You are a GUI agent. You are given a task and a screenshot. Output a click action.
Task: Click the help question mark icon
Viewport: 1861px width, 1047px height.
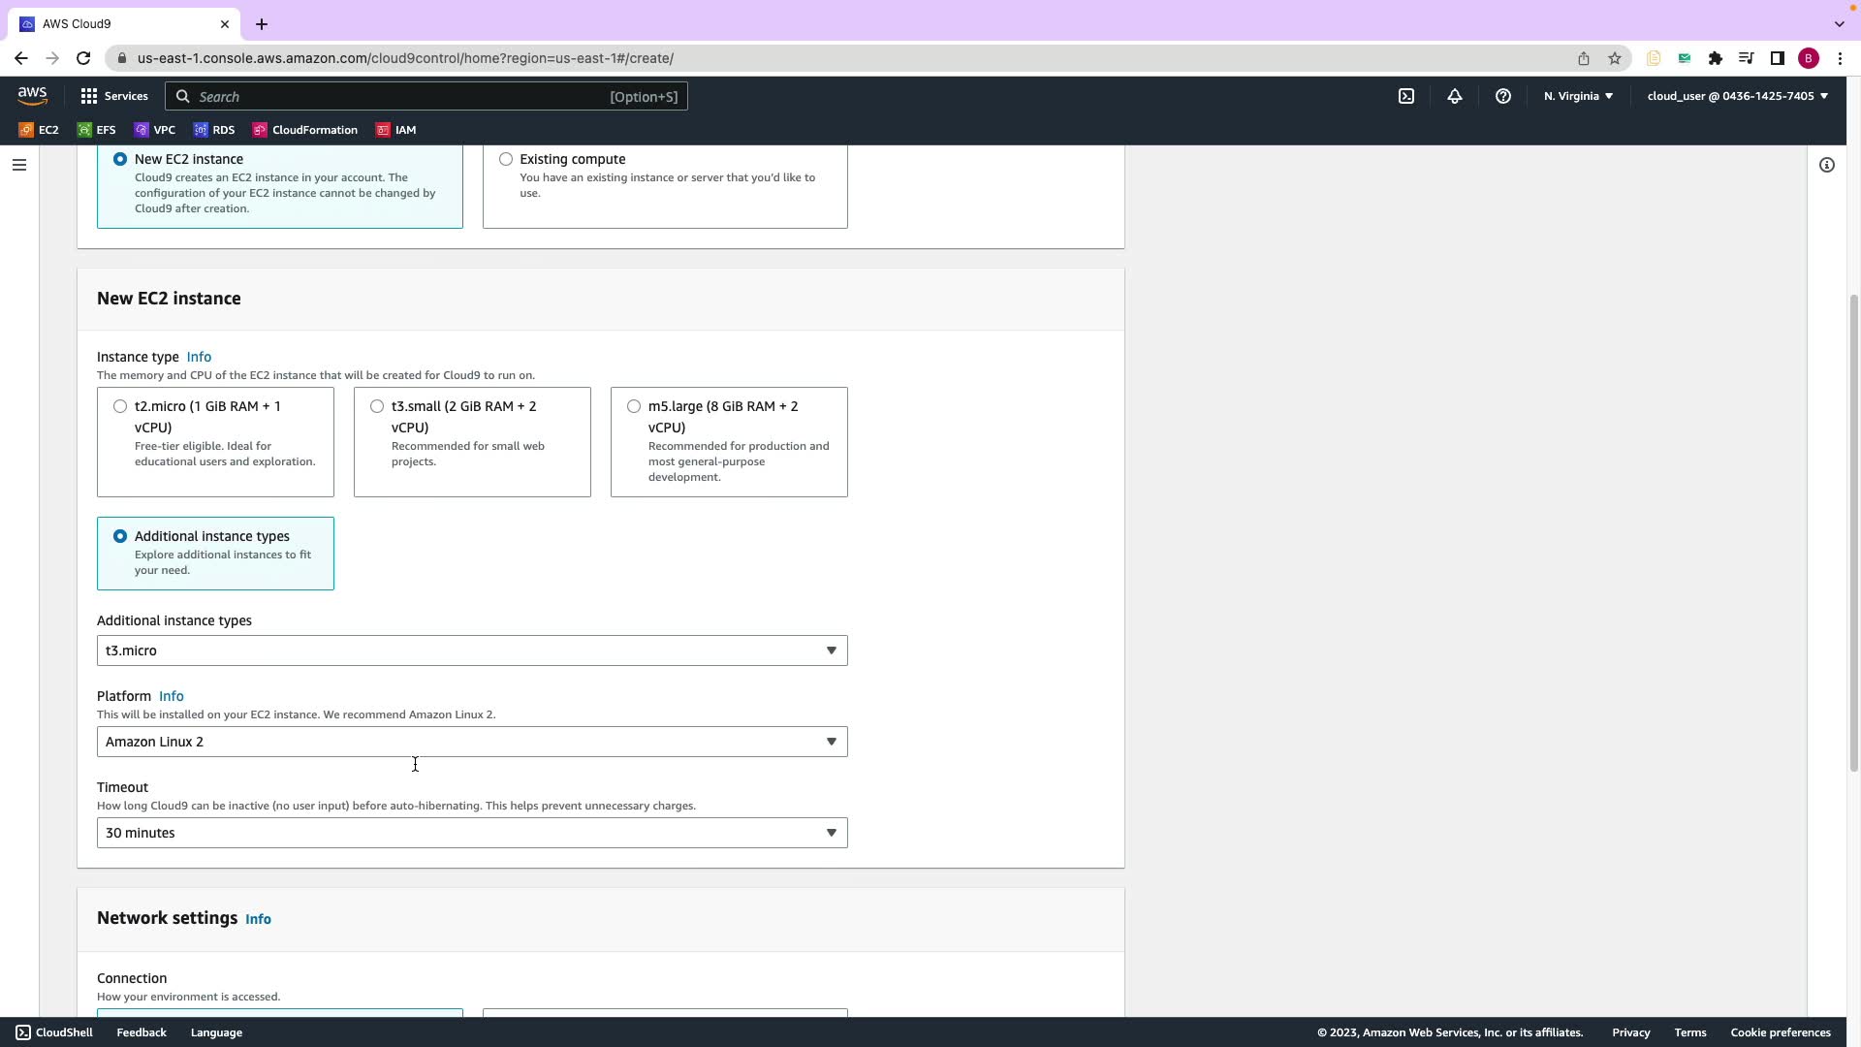tap(1503, 96)
